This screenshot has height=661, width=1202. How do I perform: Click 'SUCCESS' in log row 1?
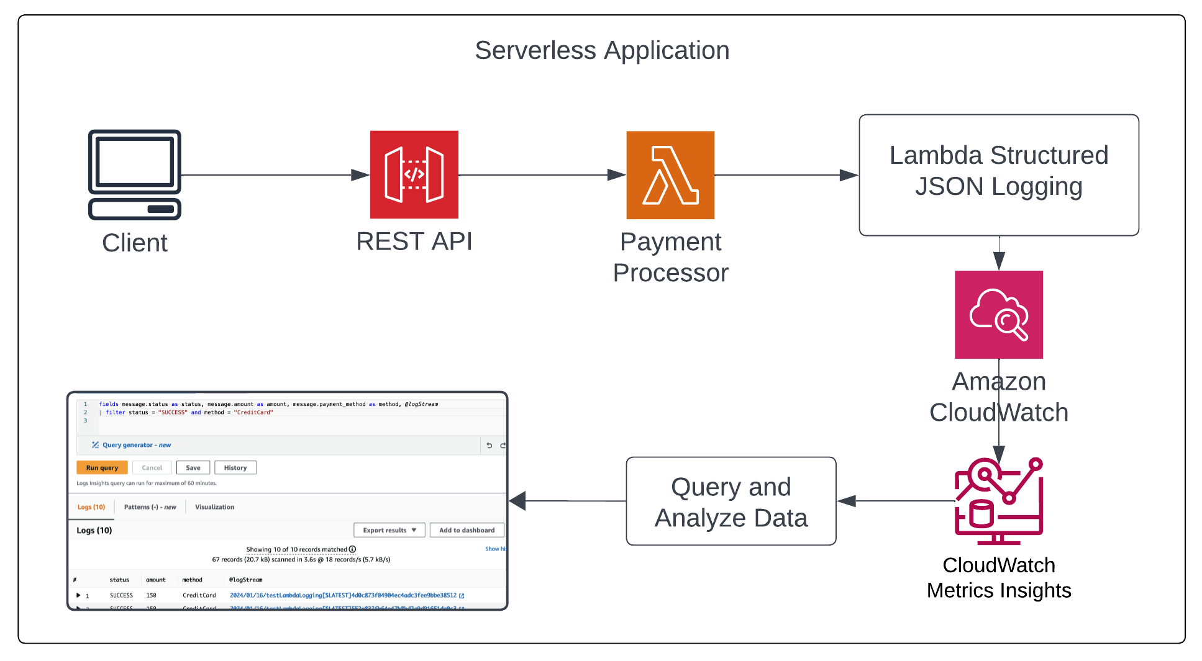[122, 595]
